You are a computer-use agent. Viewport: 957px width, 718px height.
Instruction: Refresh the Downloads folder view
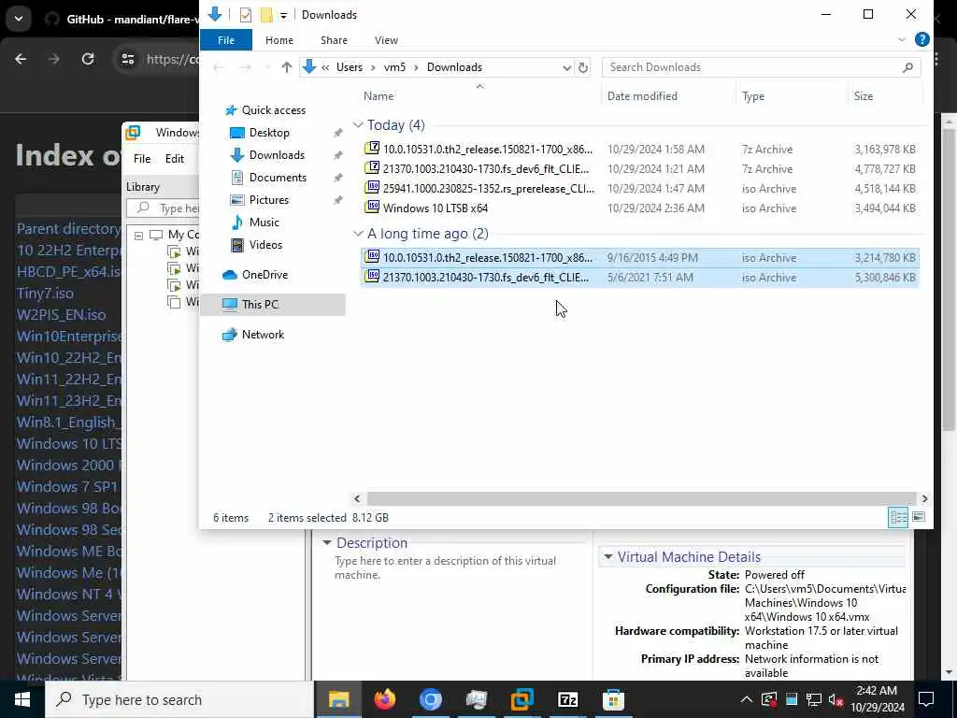coord(583,67)
